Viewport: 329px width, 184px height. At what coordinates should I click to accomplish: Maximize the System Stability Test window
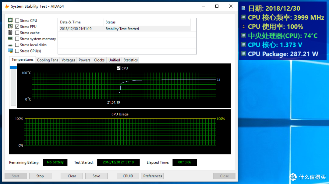click(217, 6)
